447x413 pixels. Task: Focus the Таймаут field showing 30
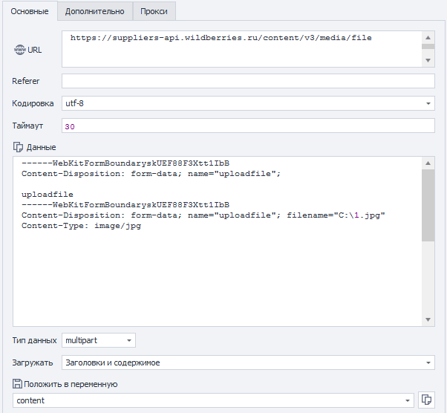pyautogui.click(x=248, y=126)
